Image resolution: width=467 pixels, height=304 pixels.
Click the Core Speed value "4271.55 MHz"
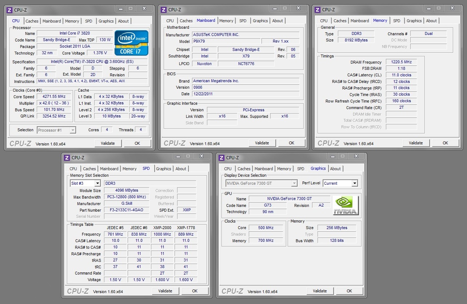[53, 97]
